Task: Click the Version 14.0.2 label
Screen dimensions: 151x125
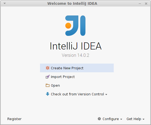Action: pyautogui.click(x=75, y=55)
